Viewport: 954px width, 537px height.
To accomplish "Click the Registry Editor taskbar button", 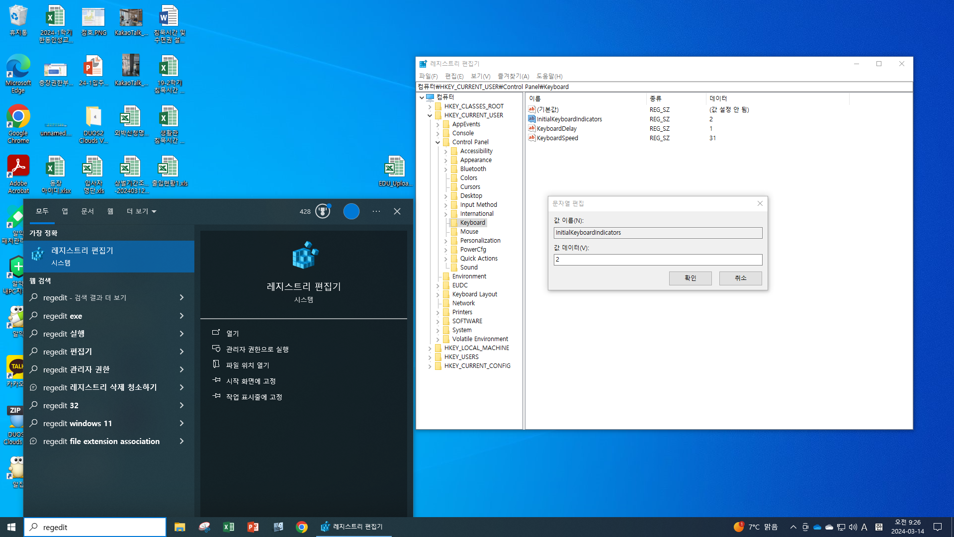I will 353,527.
